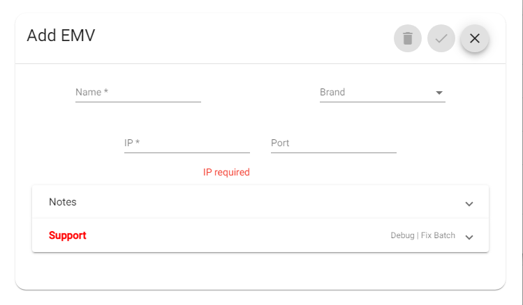Expand Support using its chevron icon

click(x=469, y=237)
